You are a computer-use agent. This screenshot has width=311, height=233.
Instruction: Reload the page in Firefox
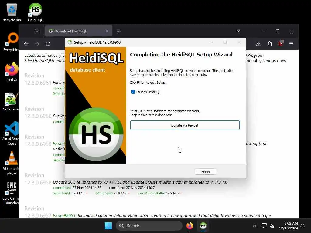tap(48, 44)
